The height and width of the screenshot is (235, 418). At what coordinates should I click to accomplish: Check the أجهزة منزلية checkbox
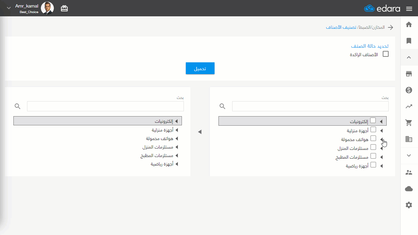pos(373,130)
